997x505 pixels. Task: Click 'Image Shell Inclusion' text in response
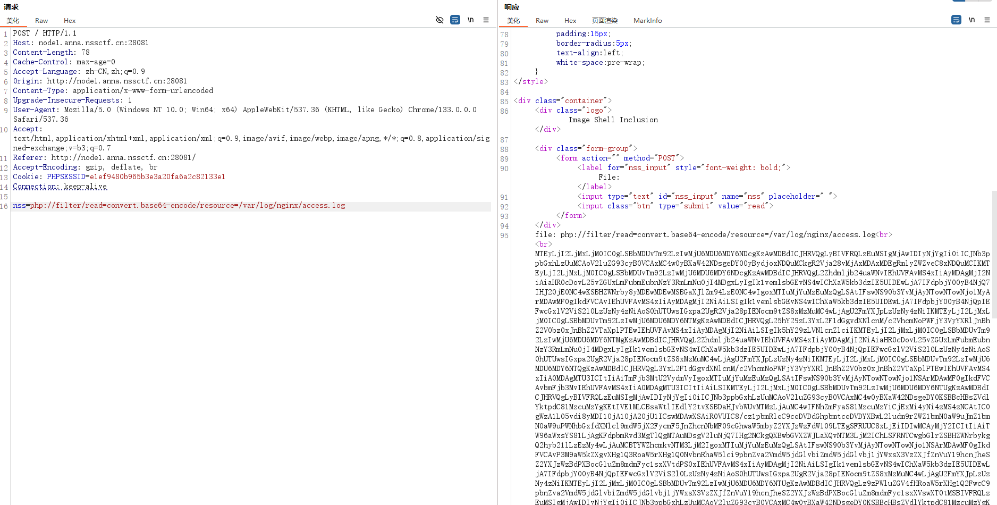[x=613, y=120]
